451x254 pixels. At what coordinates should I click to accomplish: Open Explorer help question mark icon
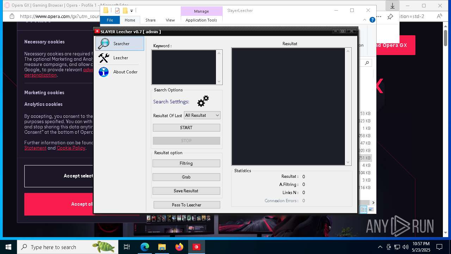pyautogui.click(x=372, y=20)
